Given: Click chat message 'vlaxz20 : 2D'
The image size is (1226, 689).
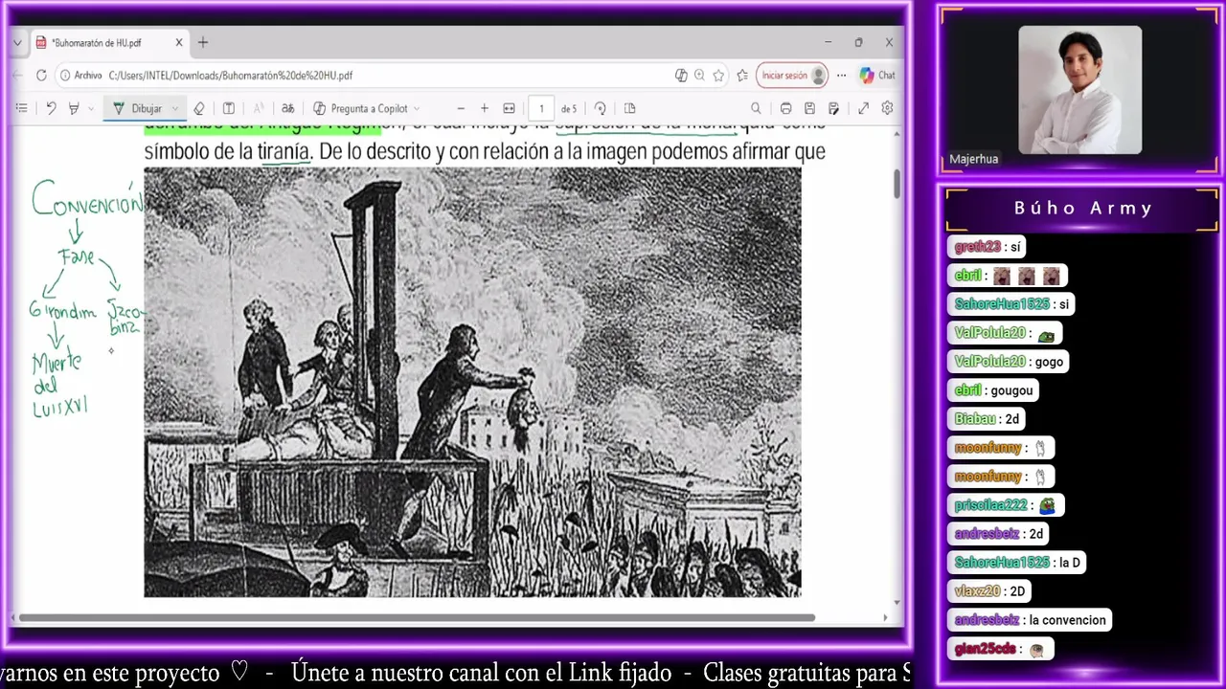Looking at the screenshot, I should tap(989, 591).
